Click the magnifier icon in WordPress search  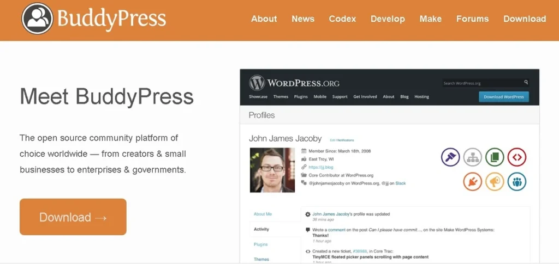click(526, 83)
